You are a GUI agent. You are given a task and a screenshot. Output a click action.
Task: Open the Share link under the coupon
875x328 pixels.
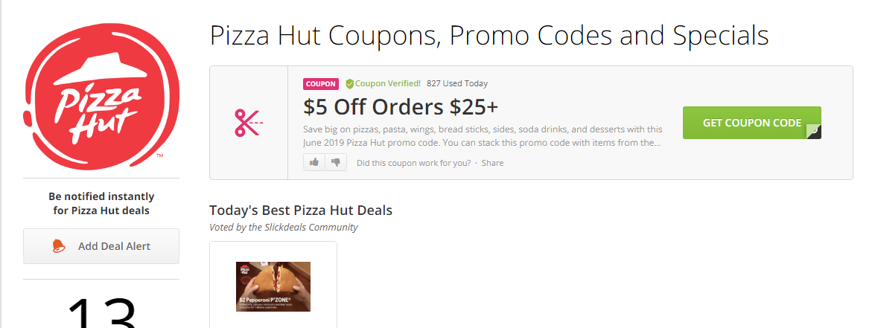(x=492, y=163)
